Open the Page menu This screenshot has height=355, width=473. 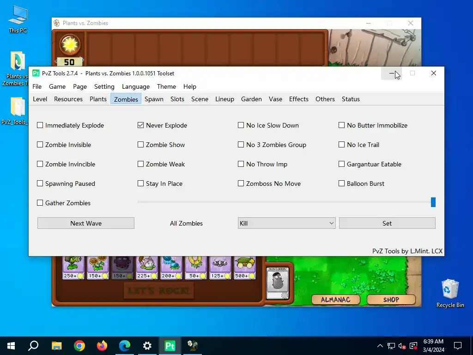pyautogui.click(x=80, y=86)
